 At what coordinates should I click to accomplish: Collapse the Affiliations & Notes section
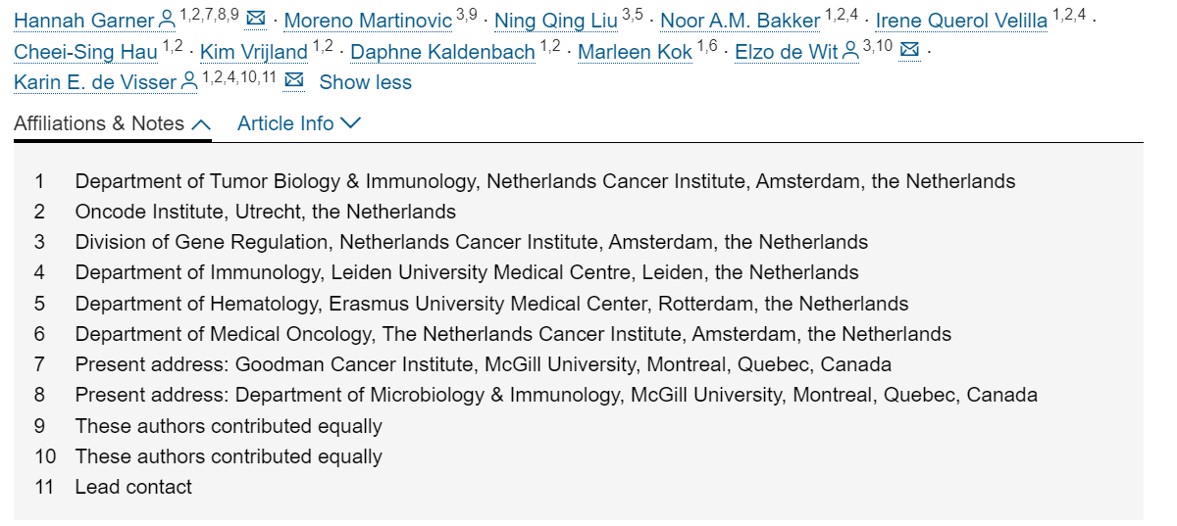[113, 123]
